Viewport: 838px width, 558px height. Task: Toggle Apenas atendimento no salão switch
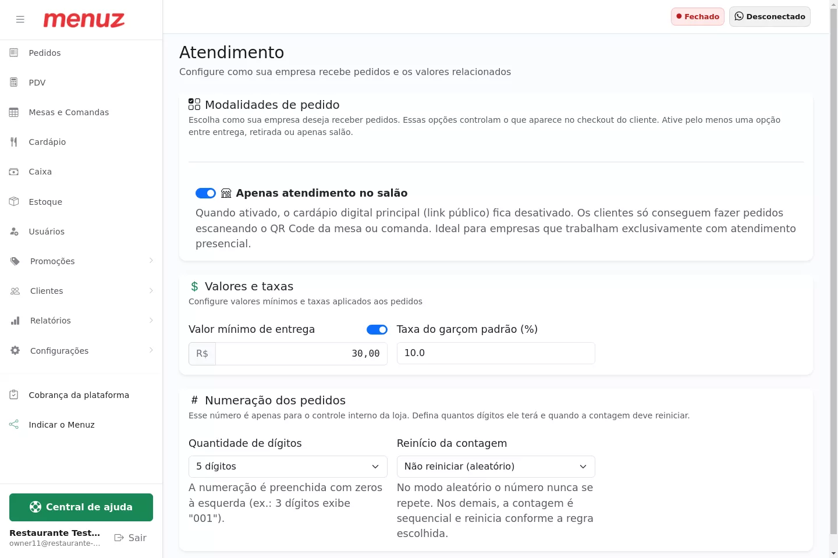(205, 193)
